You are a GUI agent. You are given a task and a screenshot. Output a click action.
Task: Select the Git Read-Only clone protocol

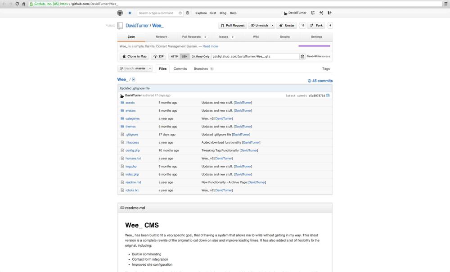pos(200,57)
